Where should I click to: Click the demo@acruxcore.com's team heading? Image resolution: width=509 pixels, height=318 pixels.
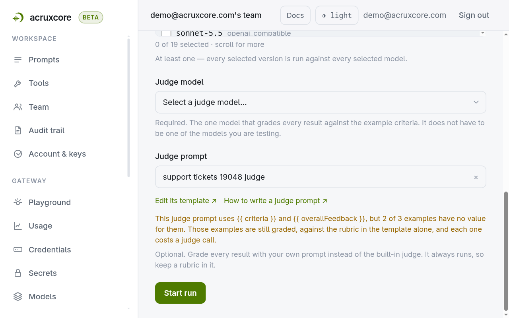pos(206,16)
